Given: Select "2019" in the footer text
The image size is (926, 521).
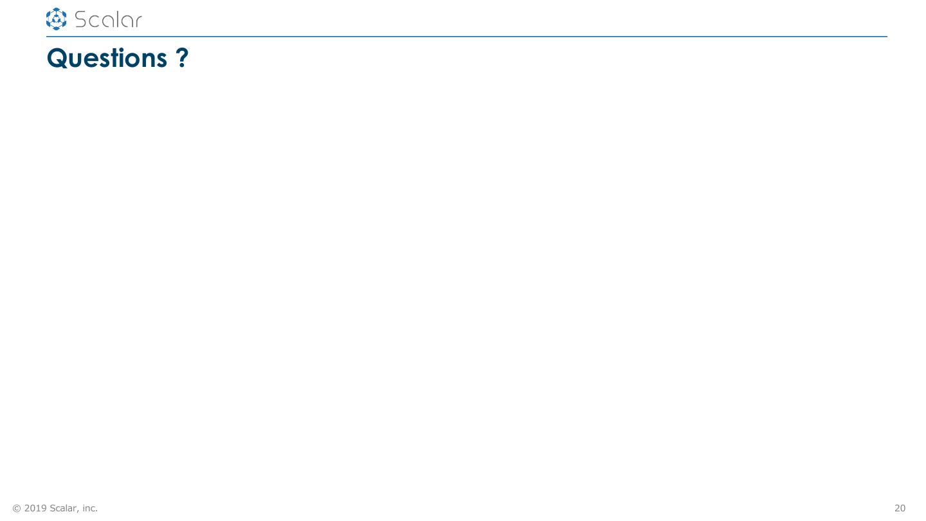Looking at the screenshot, I should click(x=35, y=508).
